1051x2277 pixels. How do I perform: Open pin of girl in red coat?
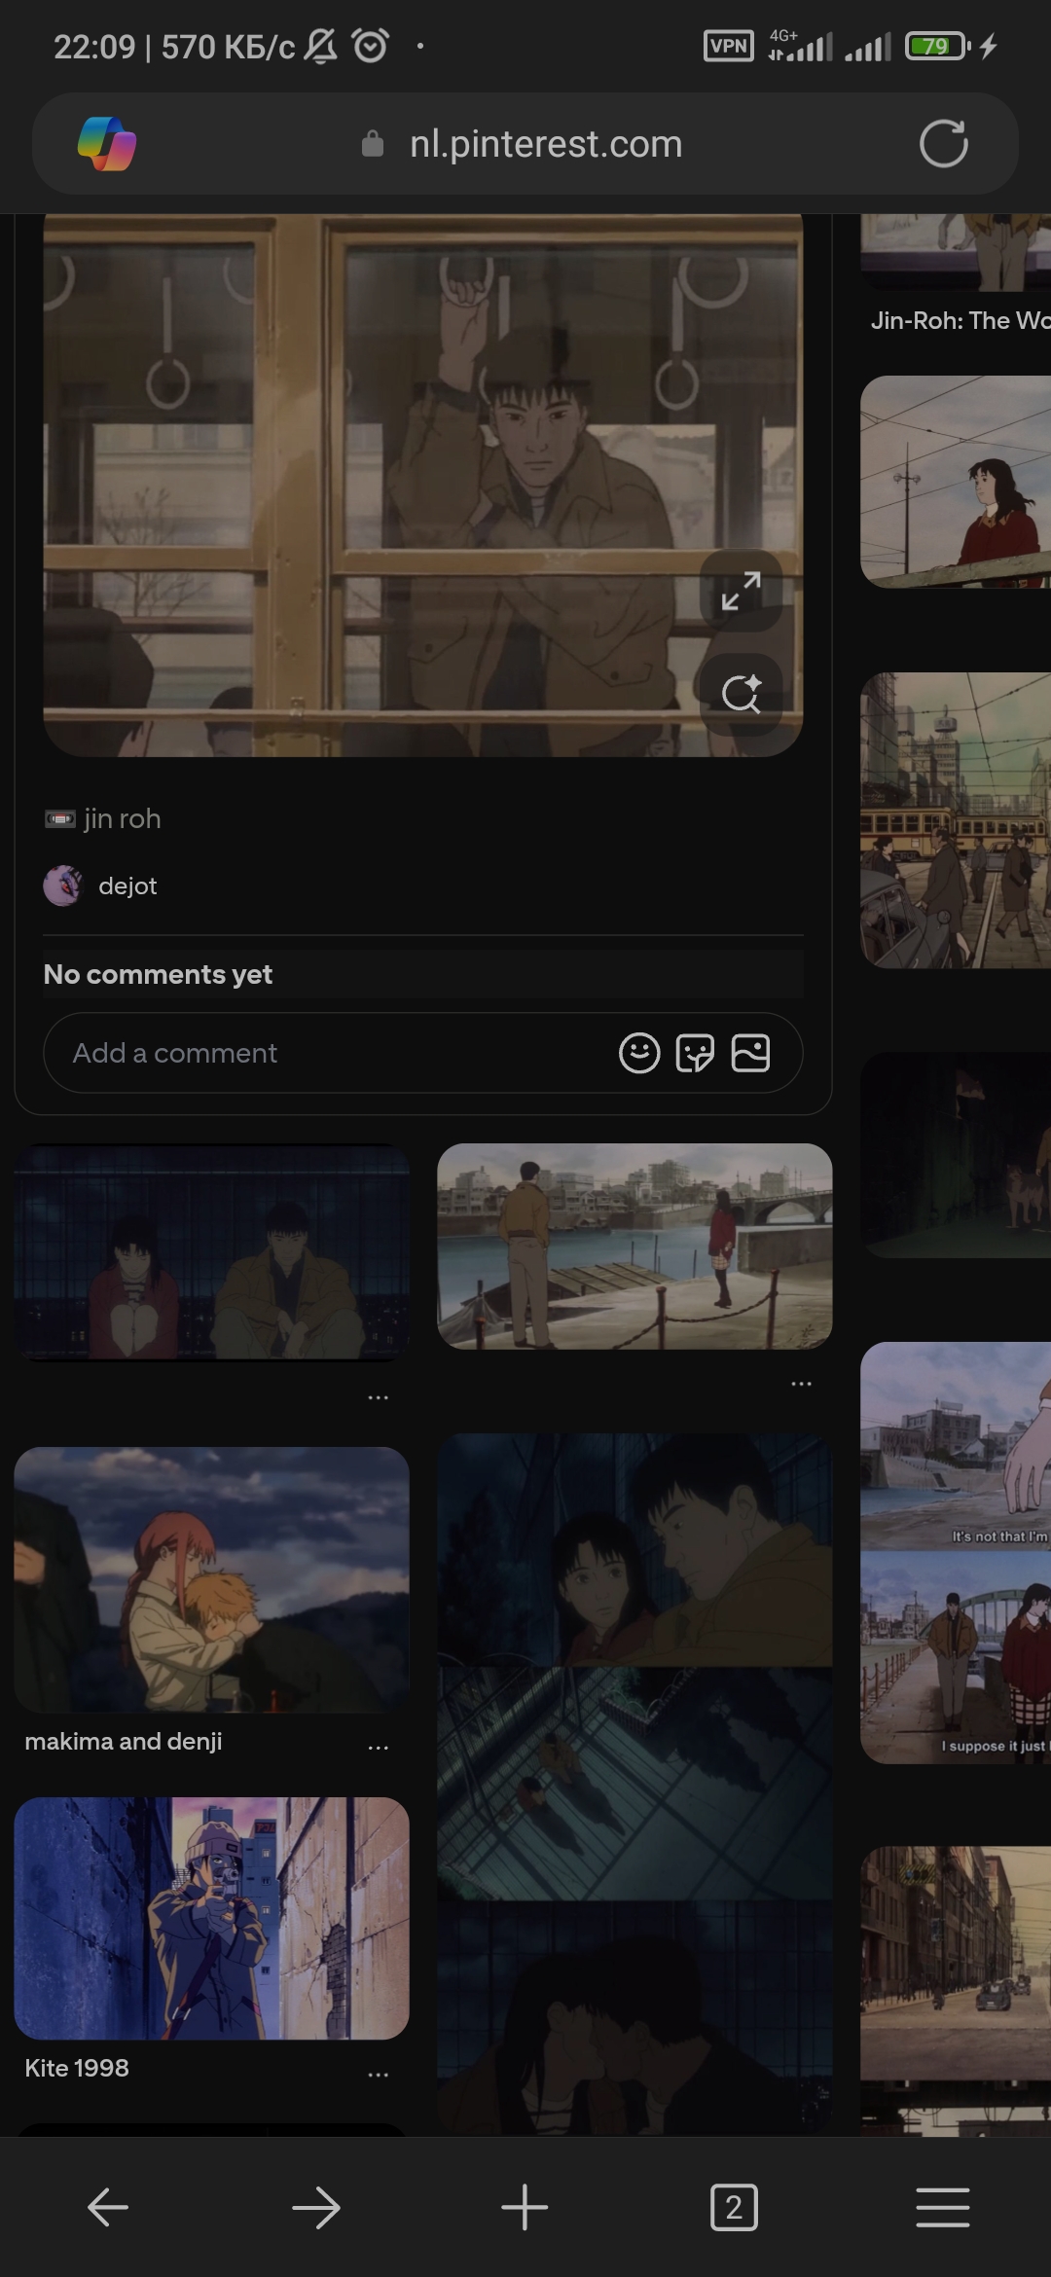point(956,482)
